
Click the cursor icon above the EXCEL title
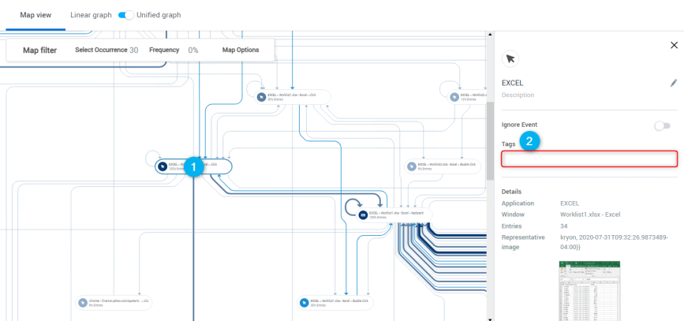[x=510, y=59]
